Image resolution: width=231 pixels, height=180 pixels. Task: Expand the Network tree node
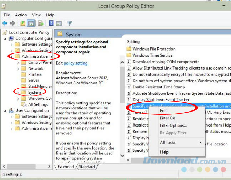18,69
